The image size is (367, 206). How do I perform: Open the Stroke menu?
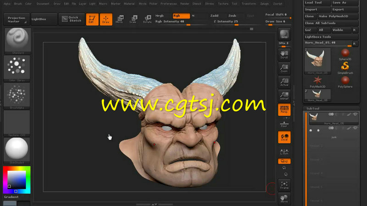pos(209,4)
